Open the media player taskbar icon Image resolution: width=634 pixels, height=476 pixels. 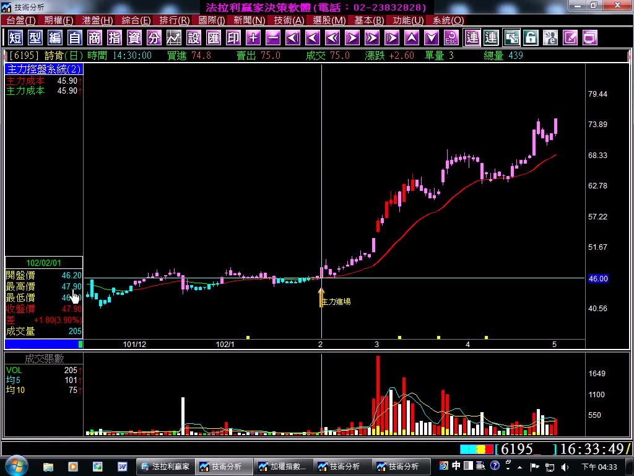(x=73, y=467)
